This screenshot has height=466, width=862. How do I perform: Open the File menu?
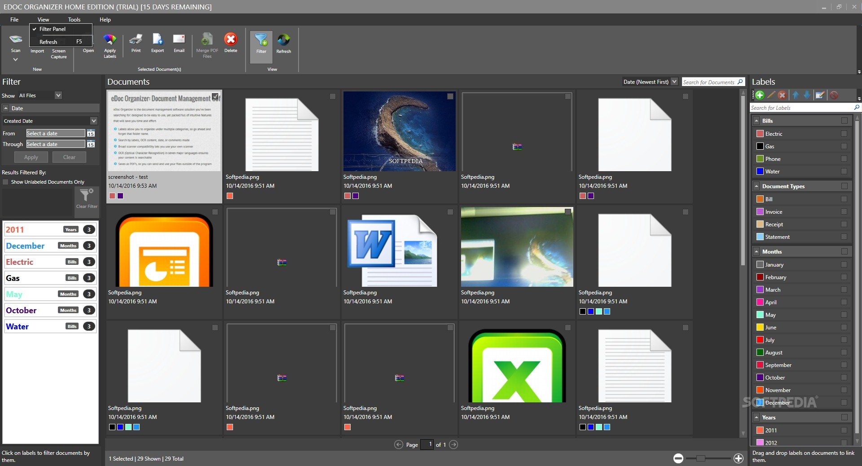[14, 19]
